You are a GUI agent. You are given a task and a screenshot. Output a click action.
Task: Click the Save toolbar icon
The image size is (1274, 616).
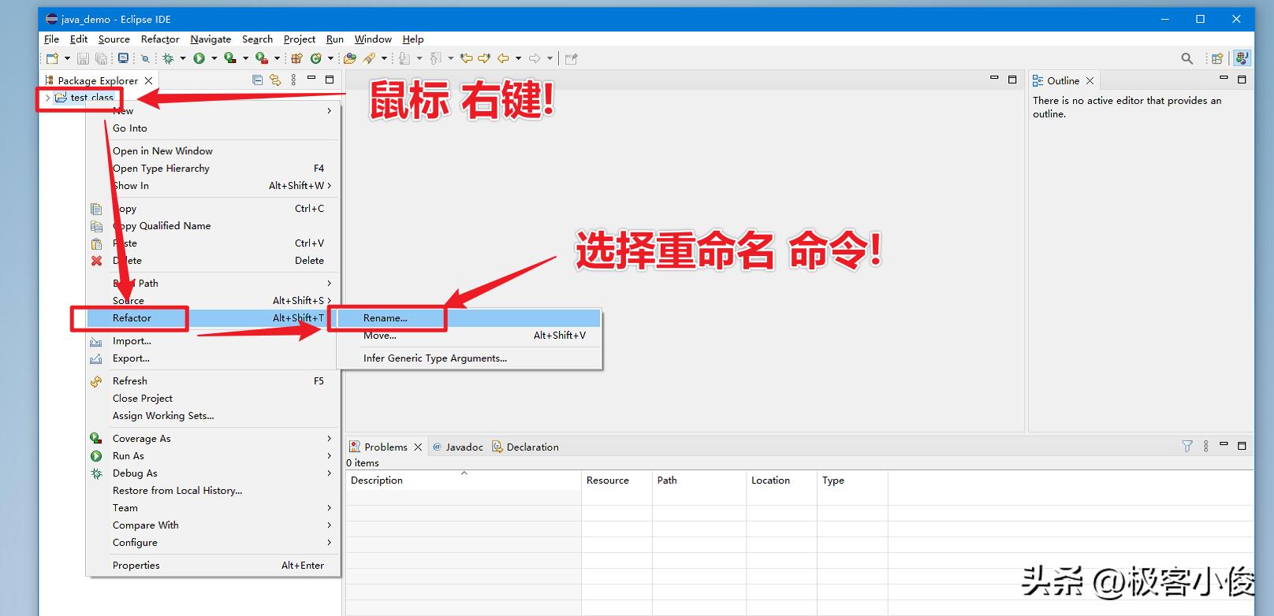tap(83, 58)
